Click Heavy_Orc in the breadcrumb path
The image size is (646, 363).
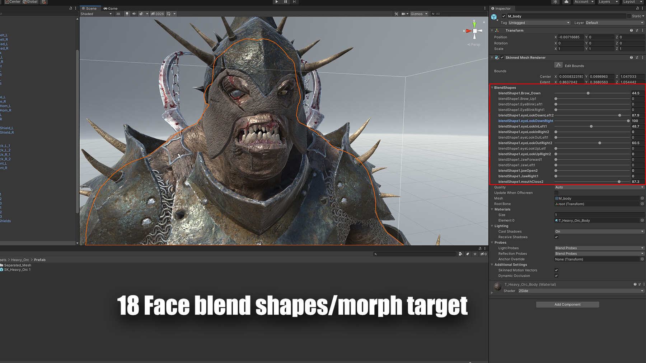pos(20,259)
